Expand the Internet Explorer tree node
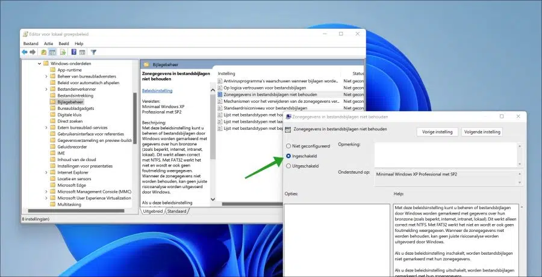 click(x=46, y=172)
